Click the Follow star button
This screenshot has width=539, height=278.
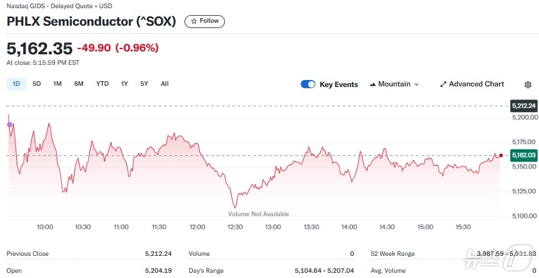pos(204,21)
